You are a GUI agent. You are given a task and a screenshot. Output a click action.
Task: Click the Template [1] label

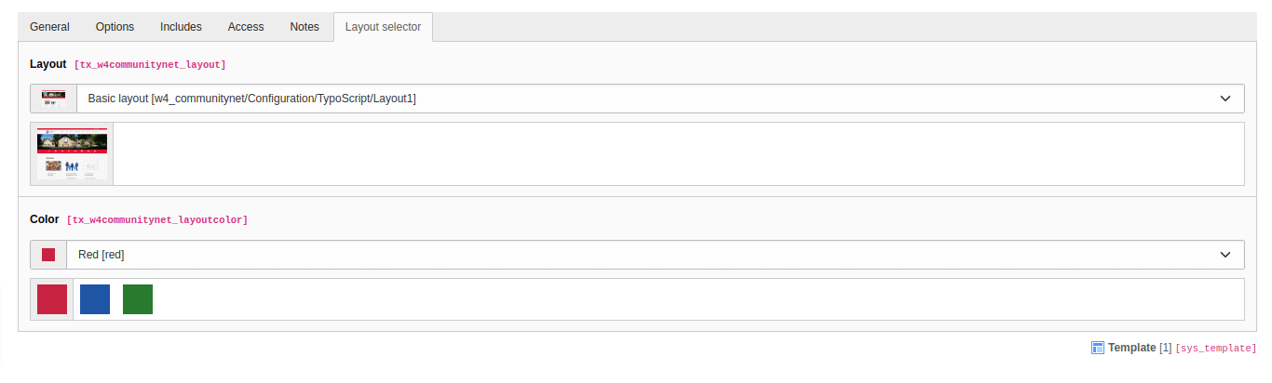click(1140, 348)
